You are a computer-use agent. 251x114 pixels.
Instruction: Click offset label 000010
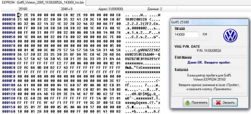pos(9,19)
